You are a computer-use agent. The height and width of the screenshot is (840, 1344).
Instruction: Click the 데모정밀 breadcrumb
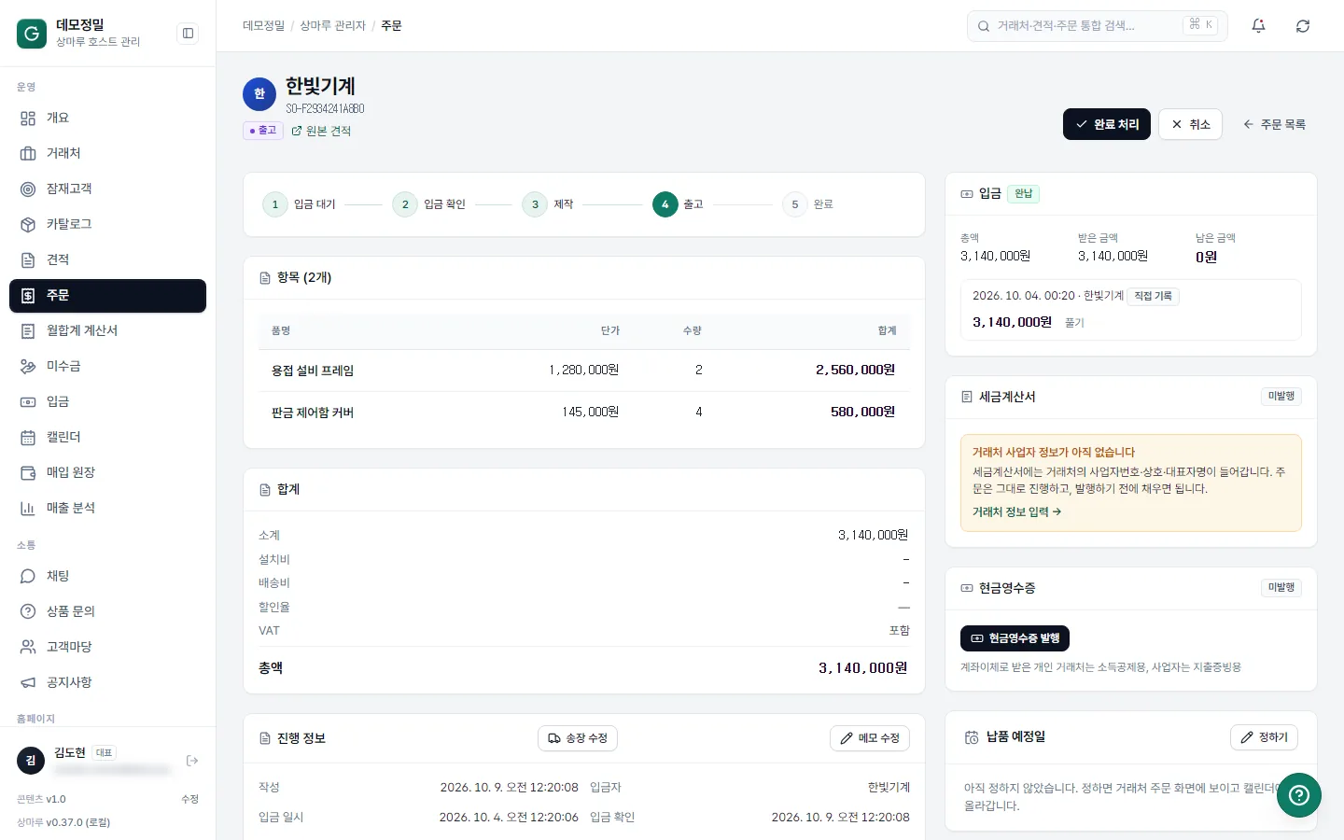[263, 26]
